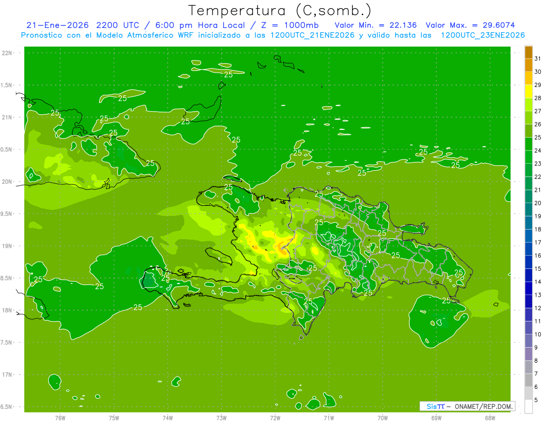Click the "76W" longitude axis label
This screenshot has width=550, height=424.
point(60,418)
